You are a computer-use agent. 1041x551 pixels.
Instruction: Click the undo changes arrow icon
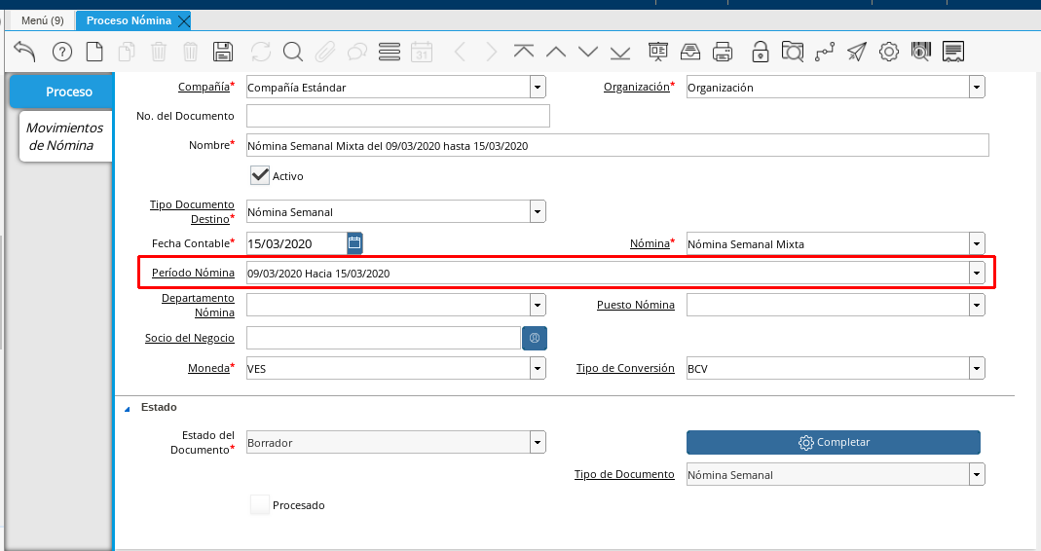point(25,52)
